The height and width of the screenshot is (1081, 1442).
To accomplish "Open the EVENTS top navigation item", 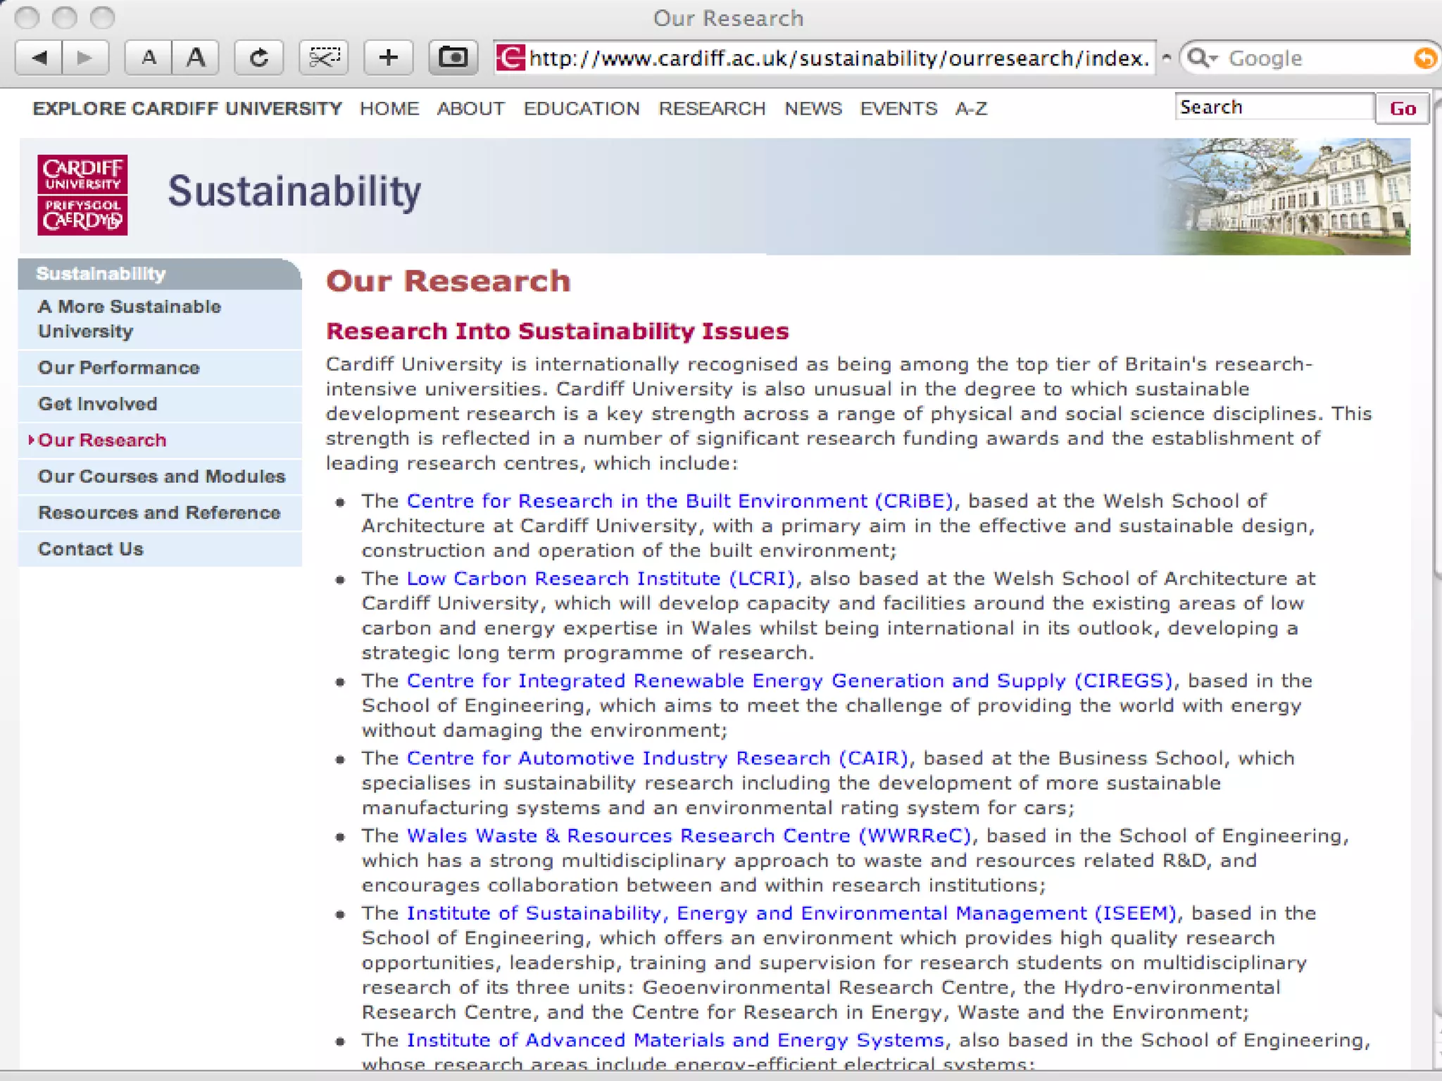I will coord(898,108).
